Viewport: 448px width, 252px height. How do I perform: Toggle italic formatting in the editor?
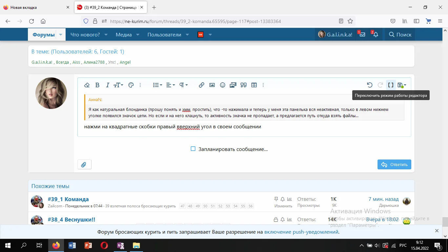tap(107, 85)
